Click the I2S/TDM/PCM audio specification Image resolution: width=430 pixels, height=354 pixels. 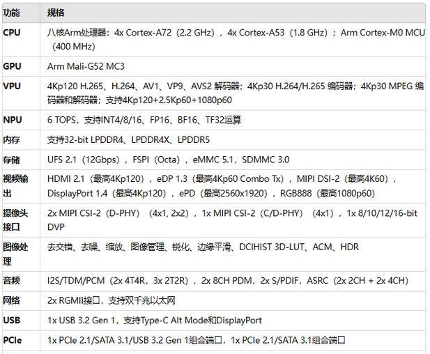click(x=228, y=281)
